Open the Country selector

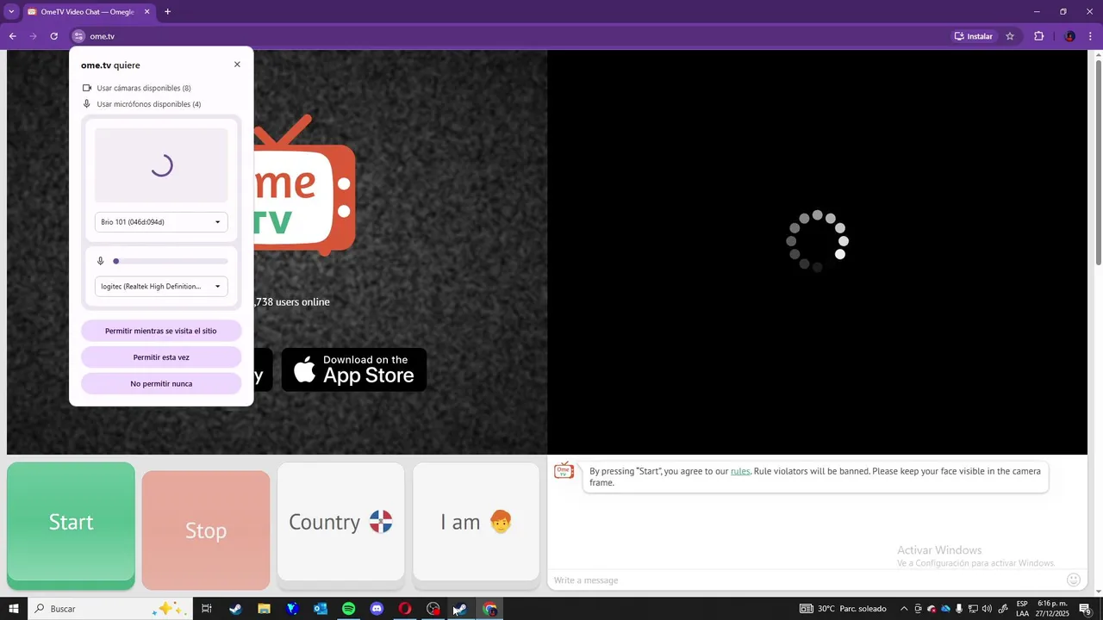point(340,522)
